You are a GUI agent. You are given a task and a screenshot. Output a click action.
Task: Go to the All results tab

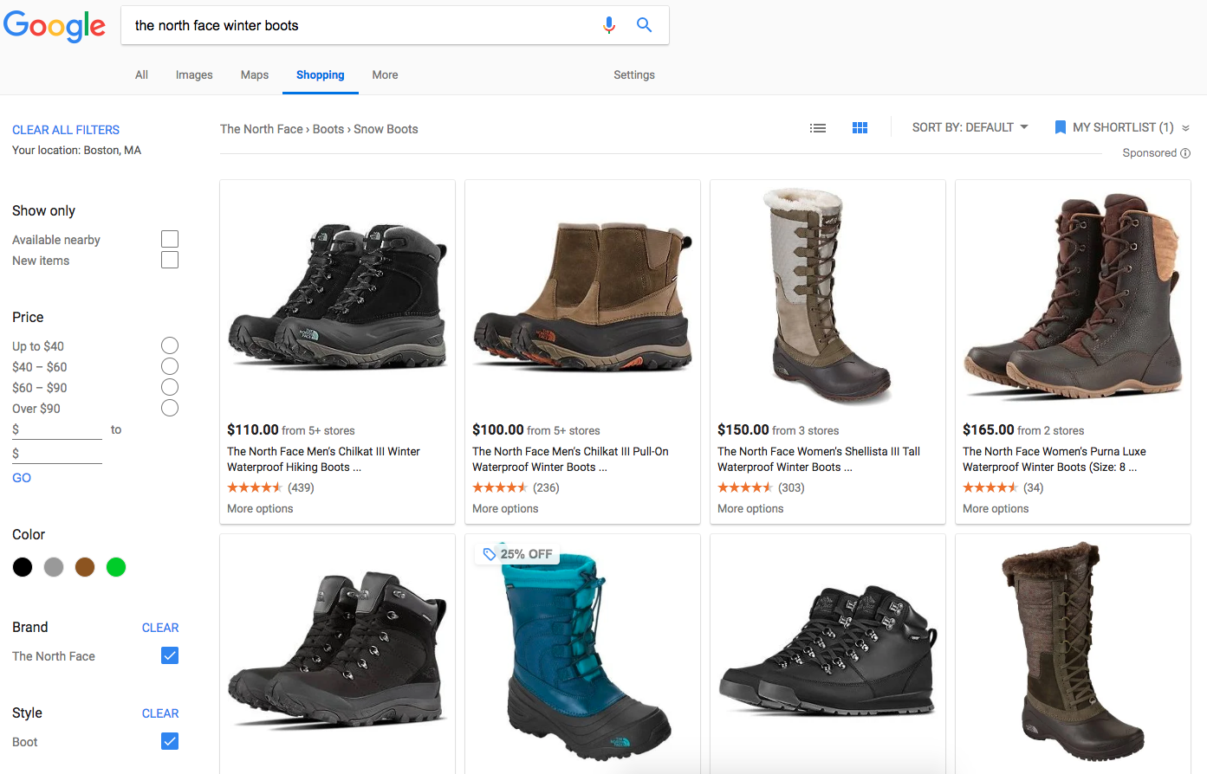pyautogui.click(x=141, y=74)
